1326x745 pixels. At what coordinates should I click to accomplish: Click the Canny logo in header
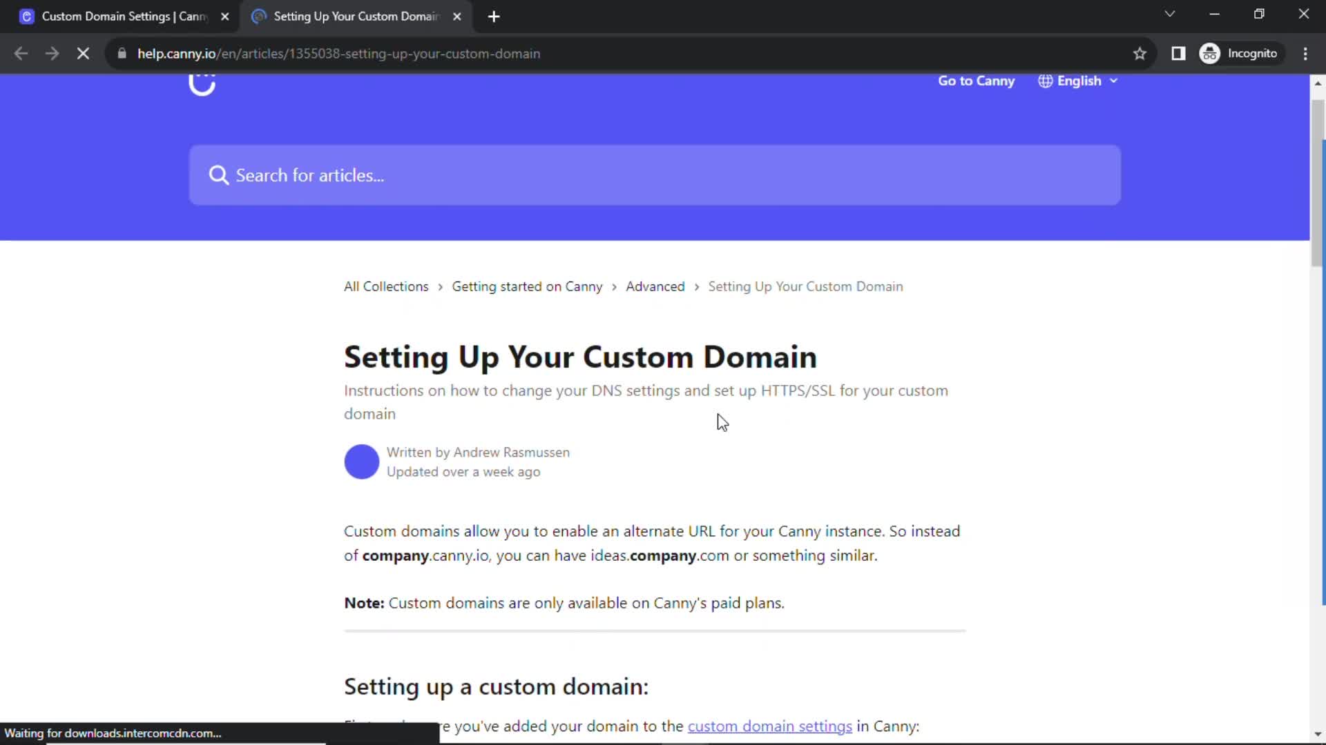[x=202, y=84]
